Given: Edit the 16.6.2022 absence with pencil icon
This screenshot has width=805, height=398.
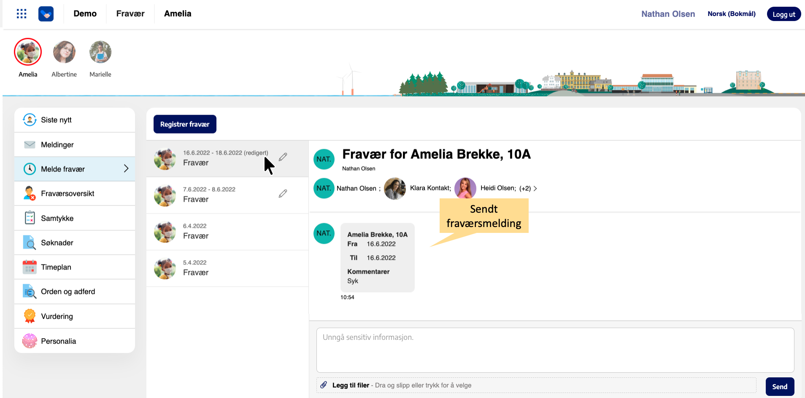Looking at the screenshot, I should (x=283, y=157).
